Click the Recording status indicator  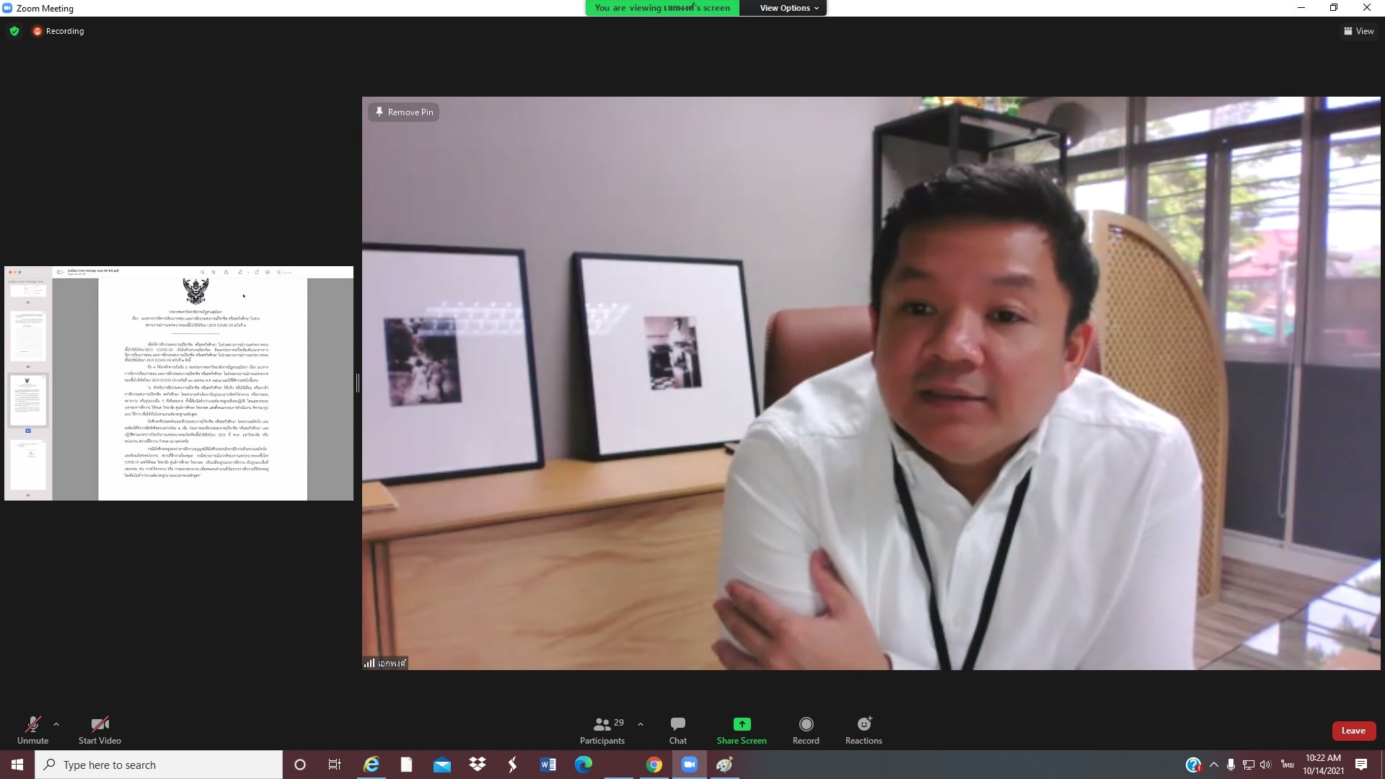point(58,31)
